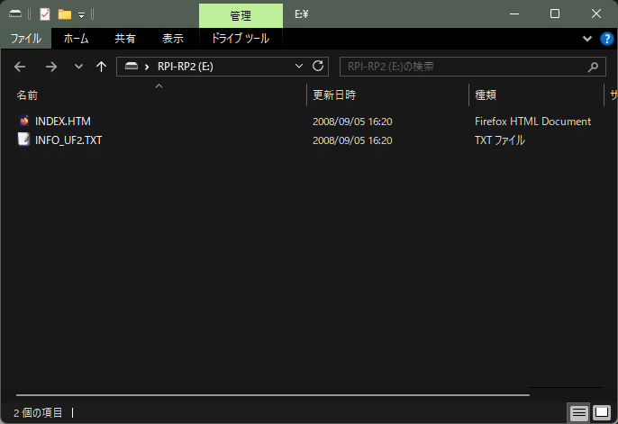Click the 2 個の項目 status text
Viewport: 618px width, 424px height.
(x=38, y=413)
